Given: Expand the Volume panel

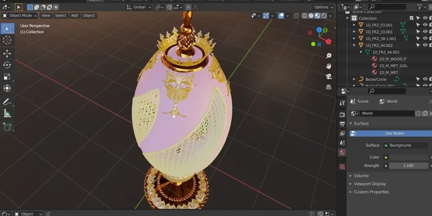Looking at the screenshot, I should click(351, 176).
